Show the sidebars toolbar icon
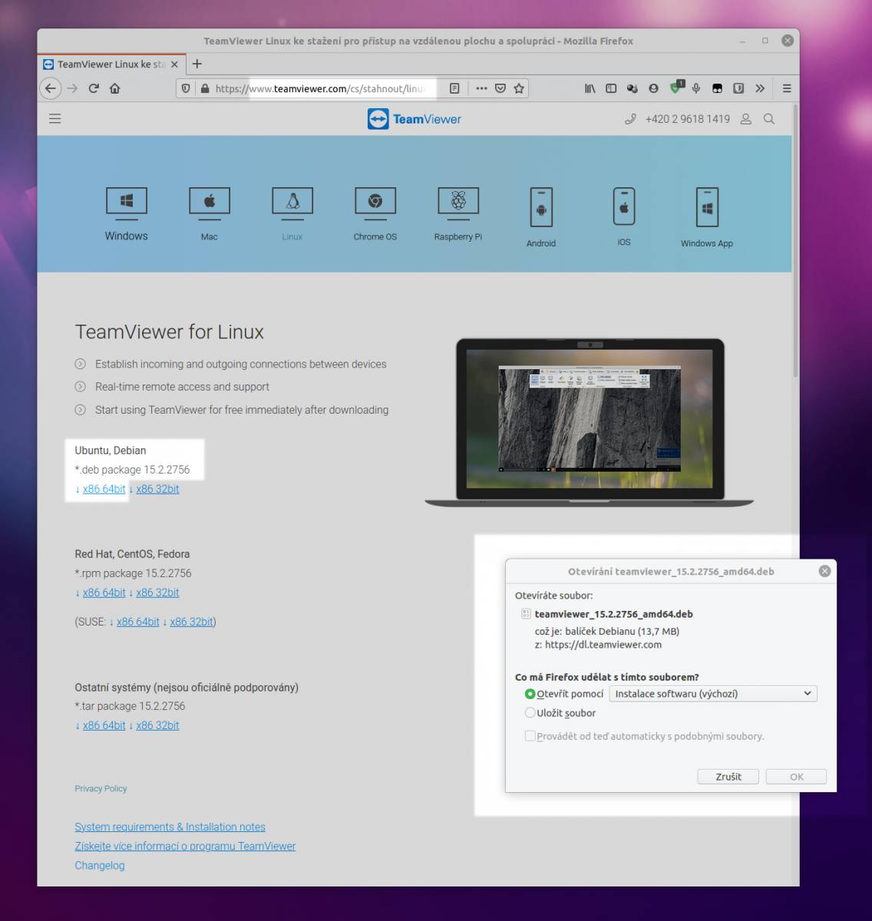Viewport: 872px width, 921px height. coord(611,88)
